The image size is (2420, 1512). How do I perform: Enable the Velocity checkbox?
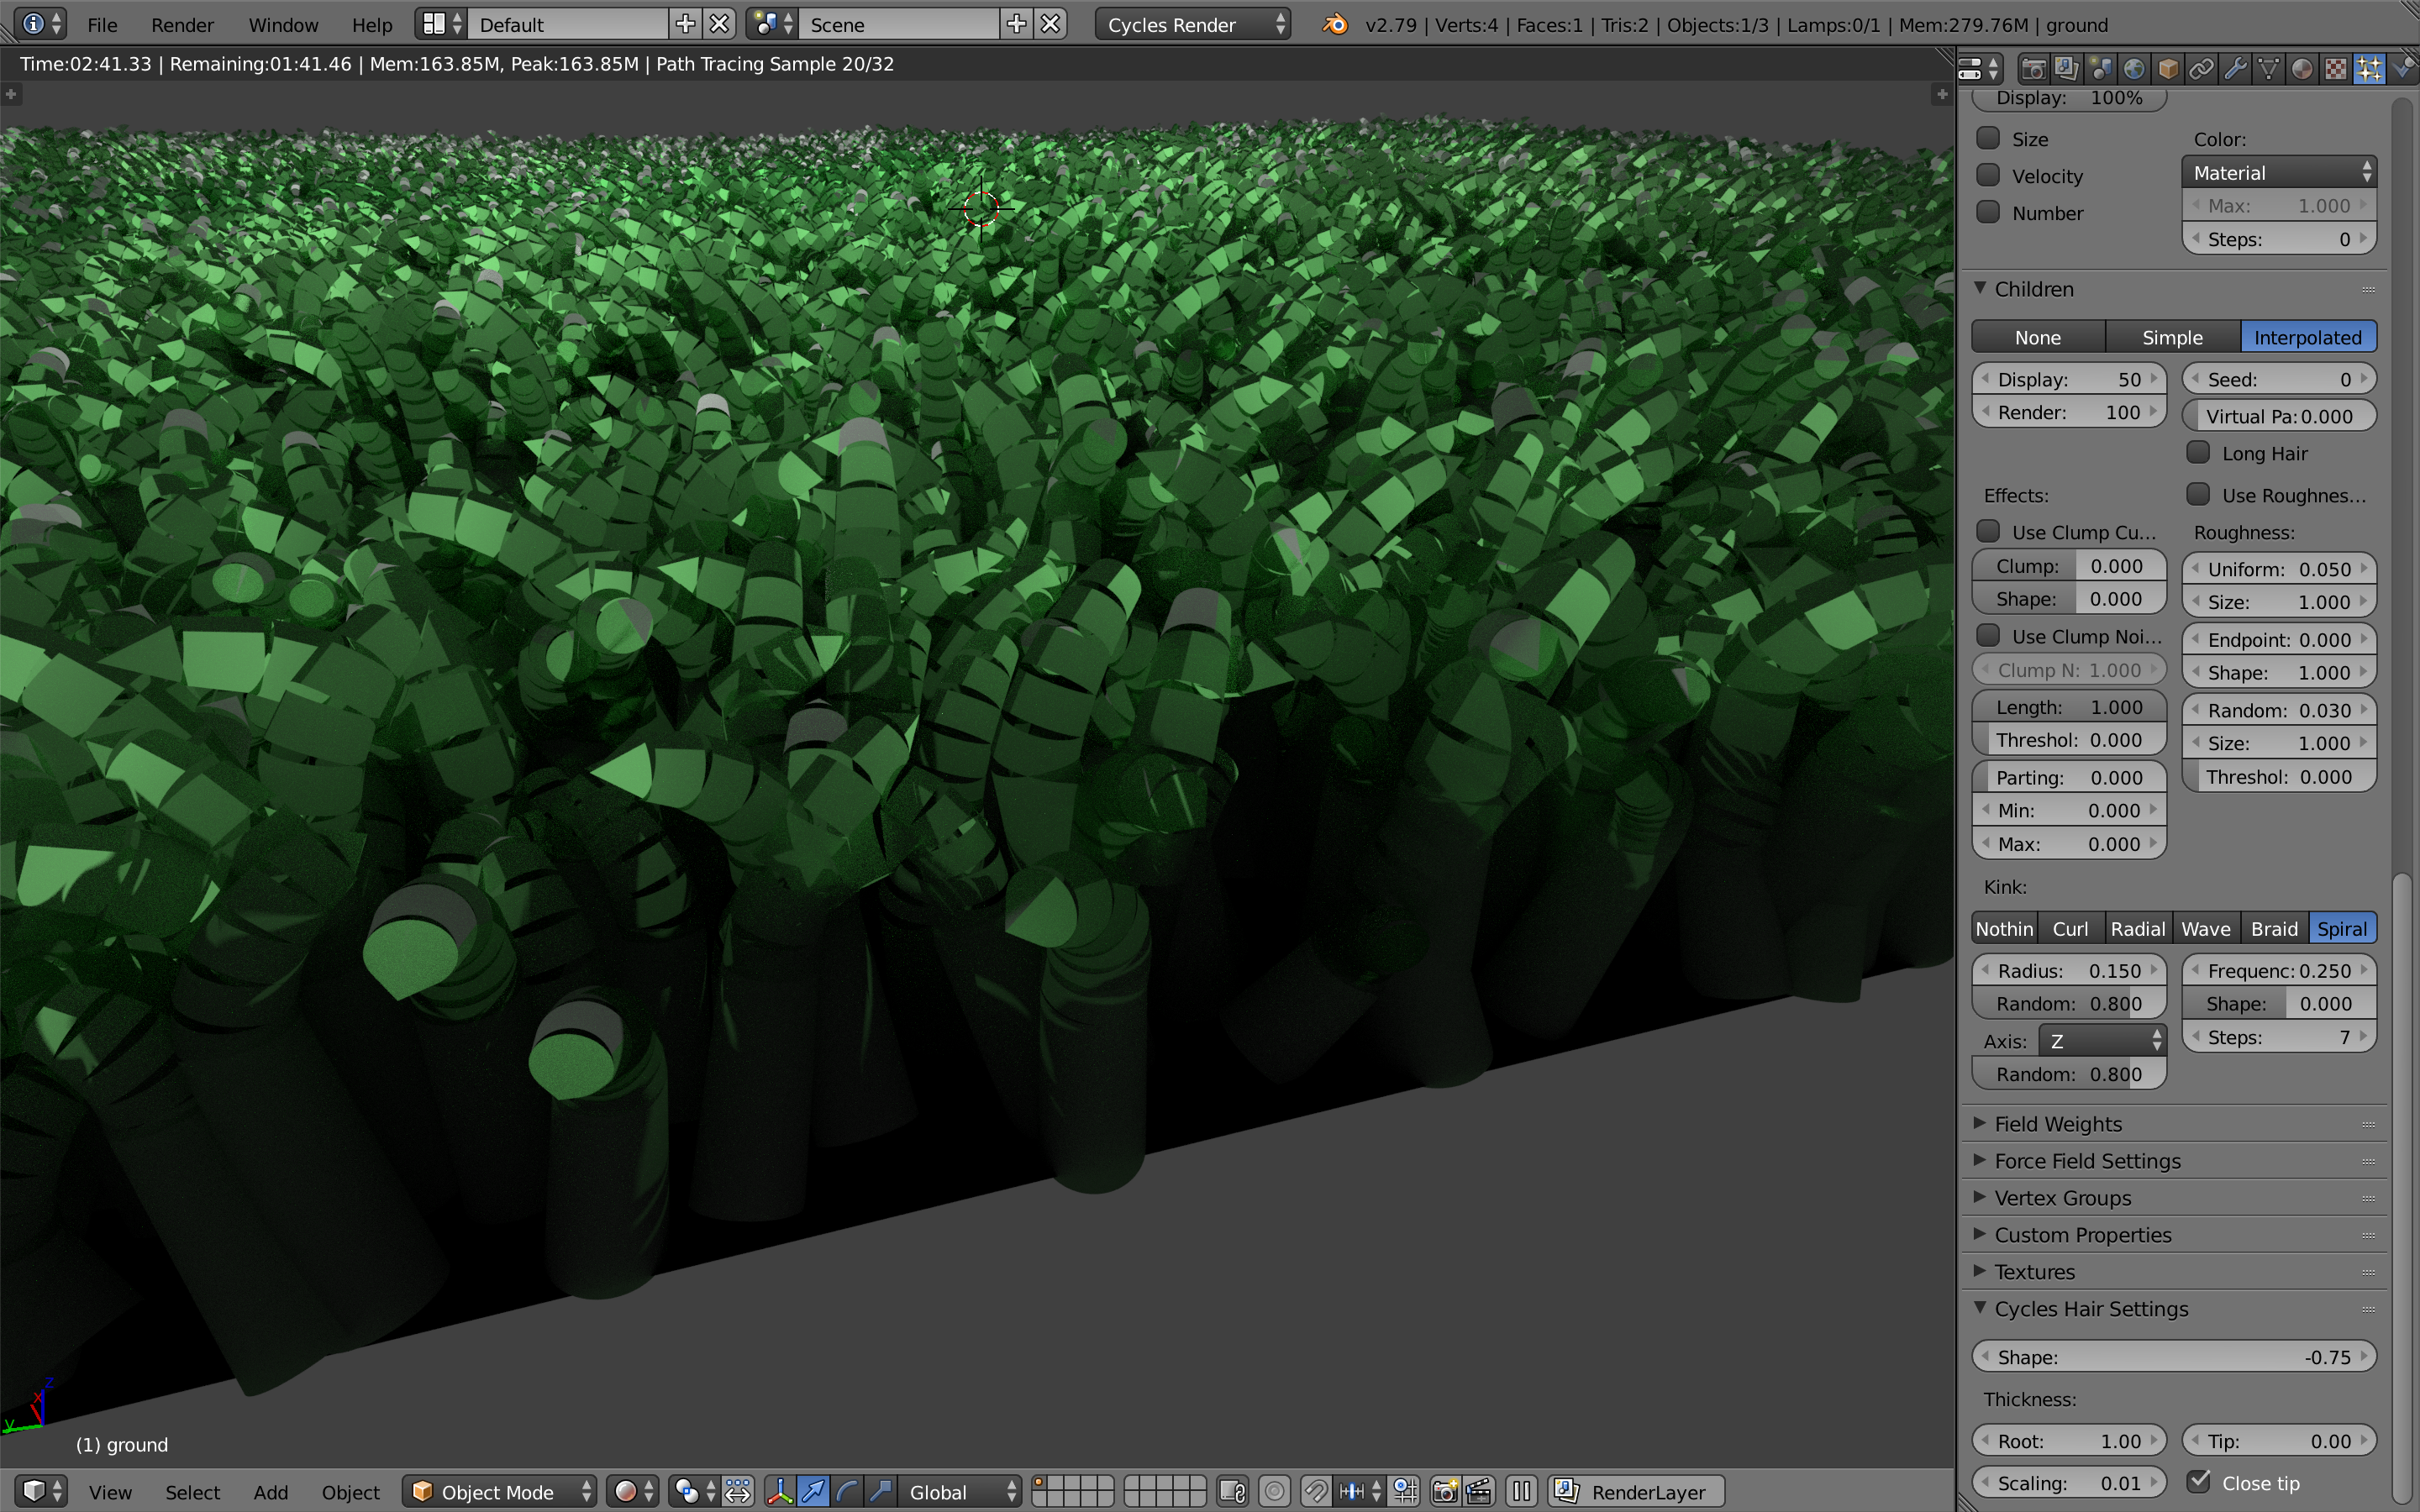pyautogui.click(x=1989, y=175)
